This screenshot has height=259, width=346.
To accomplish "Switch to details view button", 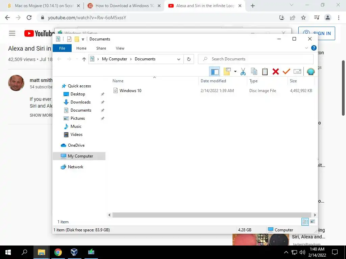I will pos(305,222).
